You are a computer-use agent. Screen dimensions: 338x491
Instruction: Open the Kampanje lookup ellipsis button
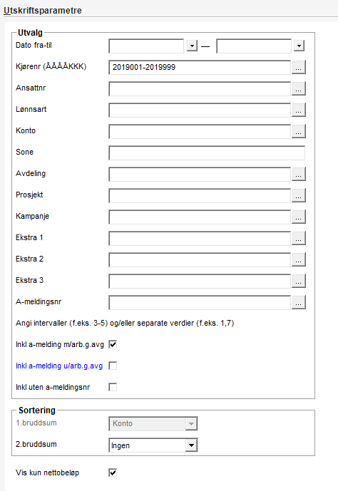point(299,217)
